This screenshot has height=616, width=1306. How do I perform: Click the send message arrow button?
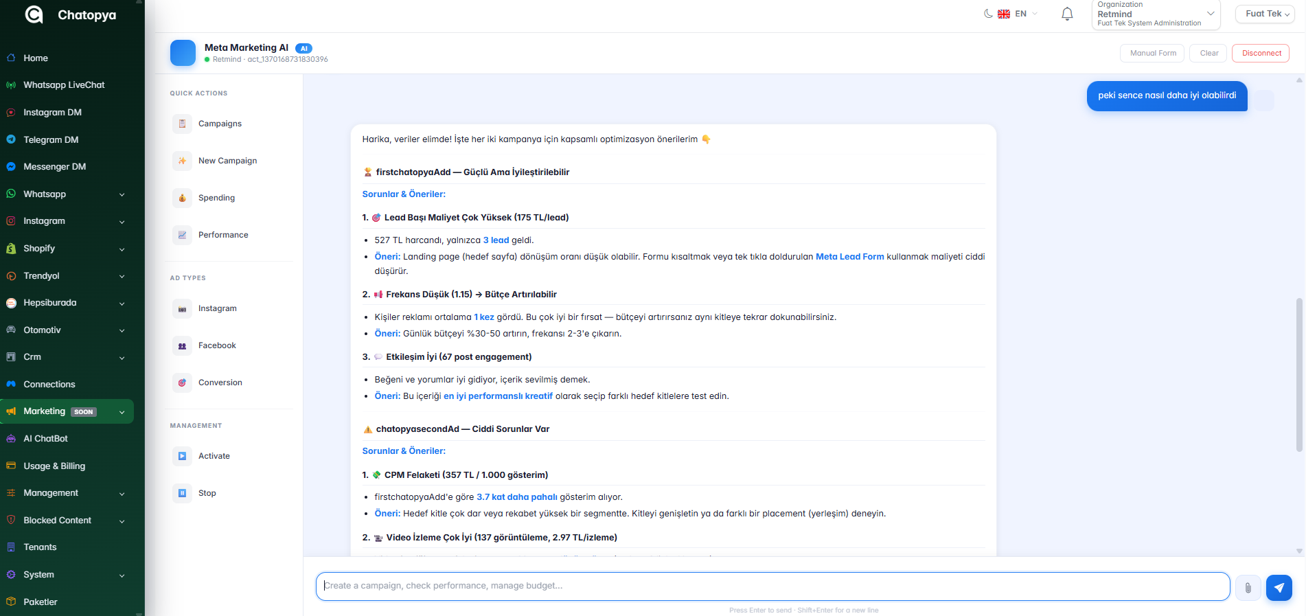point(1279,588)
